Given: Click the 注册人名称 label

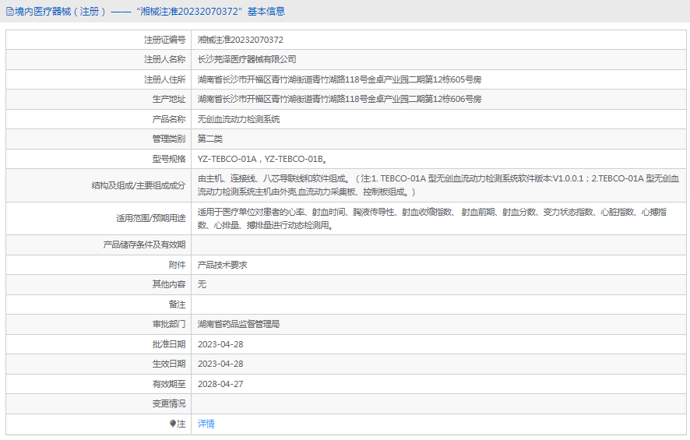Looking at the screenshot, I should point(164,59).
